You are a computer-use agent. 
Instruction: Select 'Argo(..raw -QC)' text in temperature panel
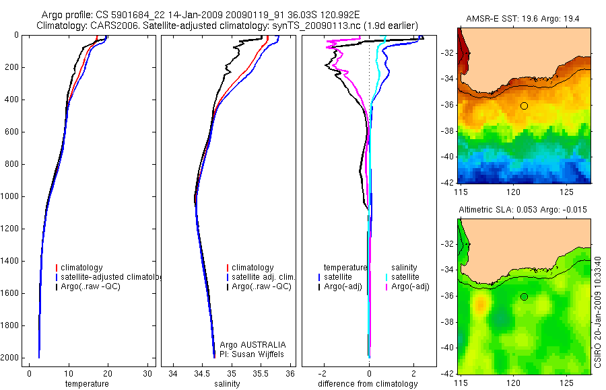[90, 287]
